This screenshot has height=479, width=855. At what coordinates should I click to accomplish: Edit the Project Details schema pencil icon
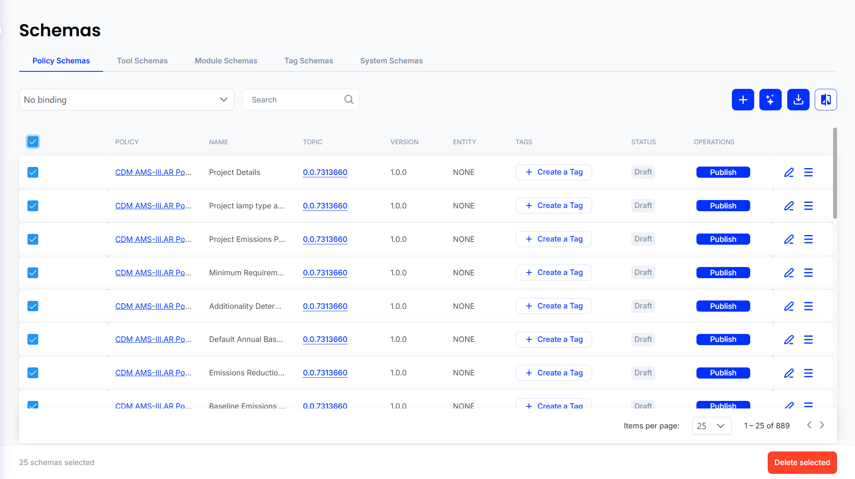pyautogui.click(x=789, y=172)
